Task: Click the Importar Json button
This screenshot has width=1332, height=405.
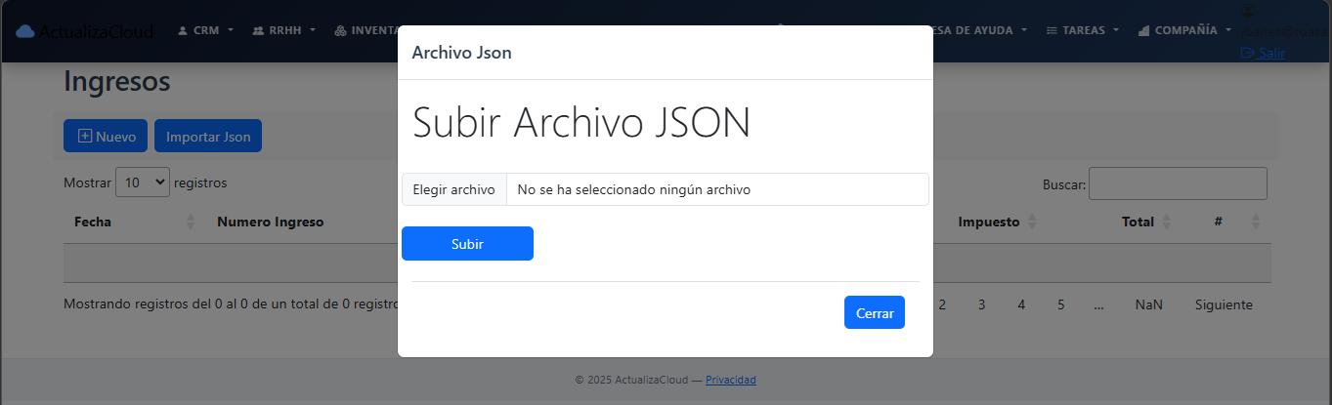Action: [x=208, y=137]
